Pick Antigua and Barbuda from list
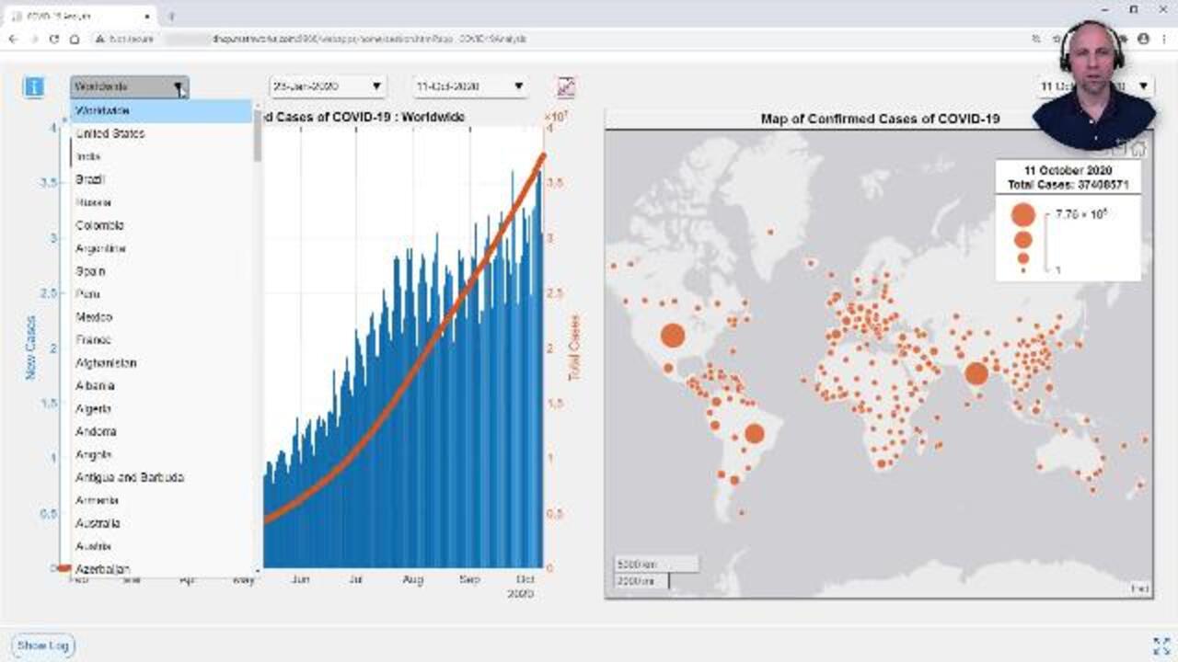Image resolution: width=1178 pixels, height=662 pixels. (130, 477)
